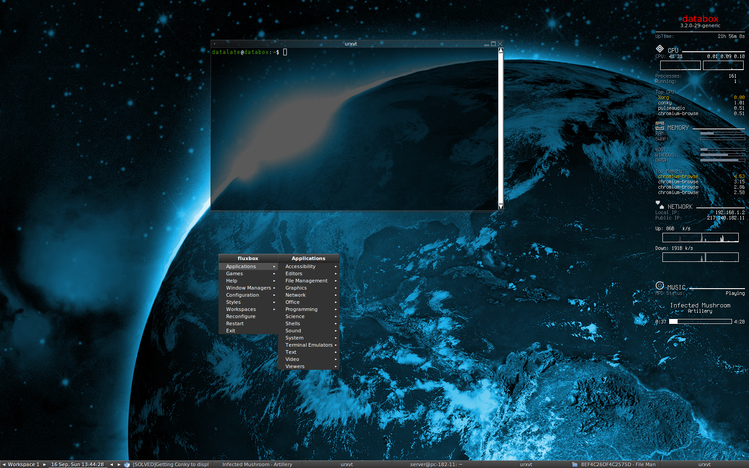Click the Workspace 1 label in toolbar

click(x=24, y=464)
